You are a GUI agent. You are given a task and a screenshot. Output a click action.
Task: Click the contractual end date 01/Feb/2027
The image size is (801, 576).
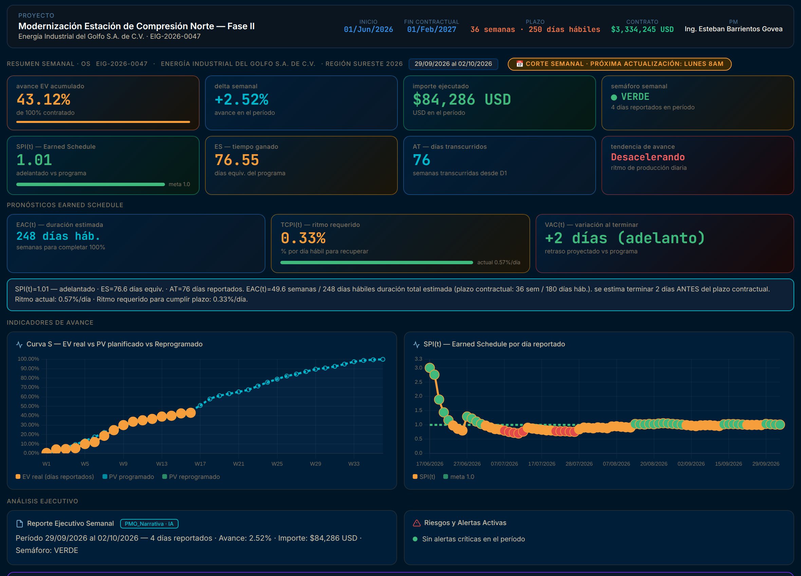[432, 29]
